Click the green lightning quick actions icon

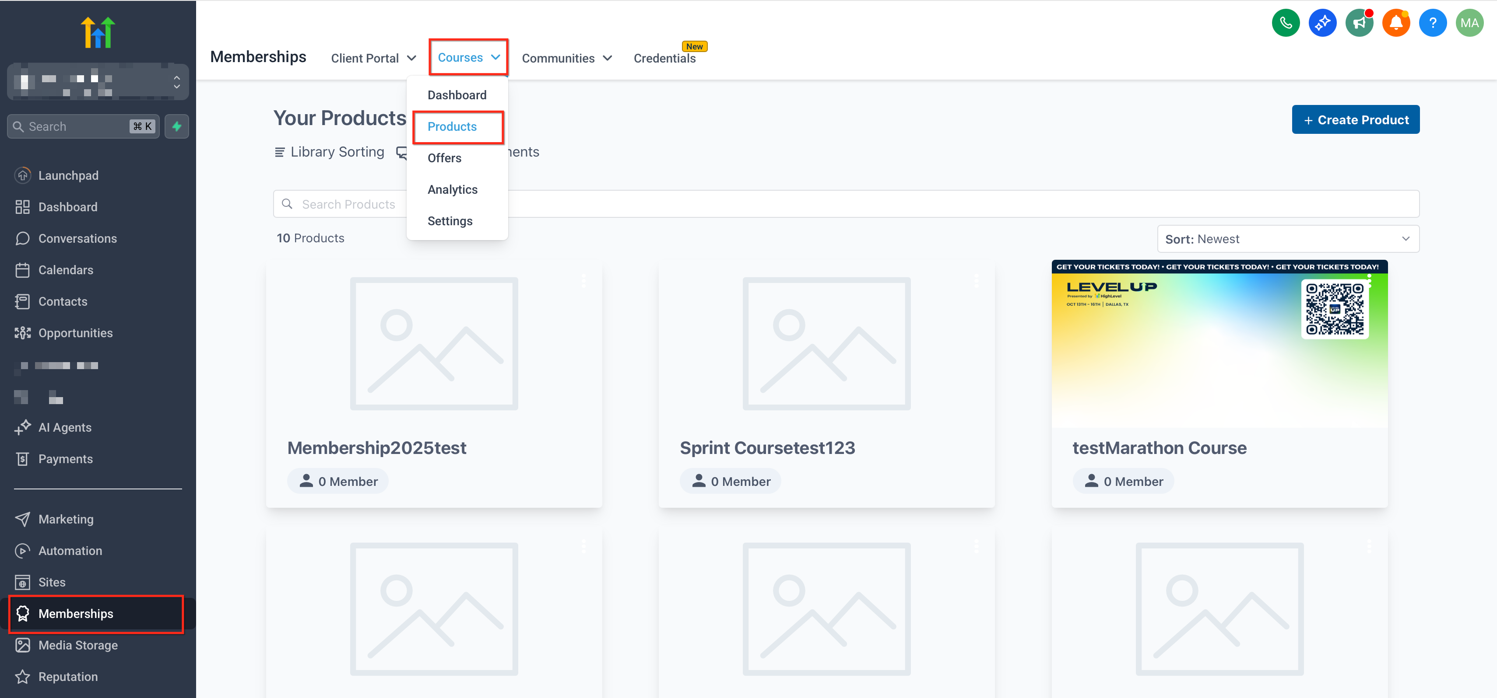(177, 126)
